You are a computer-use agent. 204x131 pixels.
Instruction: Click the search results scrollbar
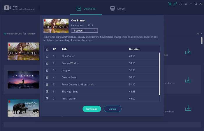(x=202, y=41)
